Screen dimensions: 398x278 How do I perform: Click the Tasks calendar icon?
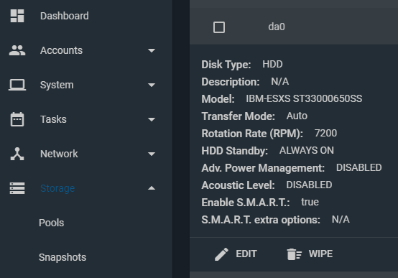tap(17, 119)
